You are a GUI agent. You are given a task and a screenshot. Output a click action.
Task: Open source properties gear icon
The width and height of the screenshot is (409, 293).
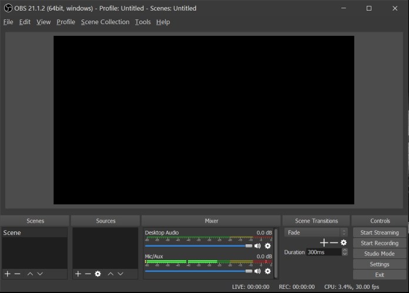pos(98,274)
